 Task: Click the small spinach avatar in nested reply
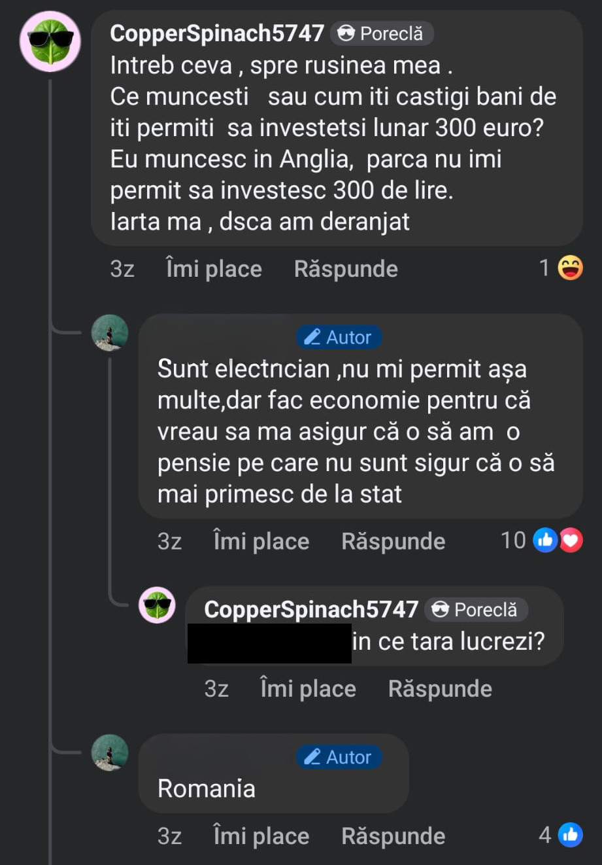coord(157,605)
